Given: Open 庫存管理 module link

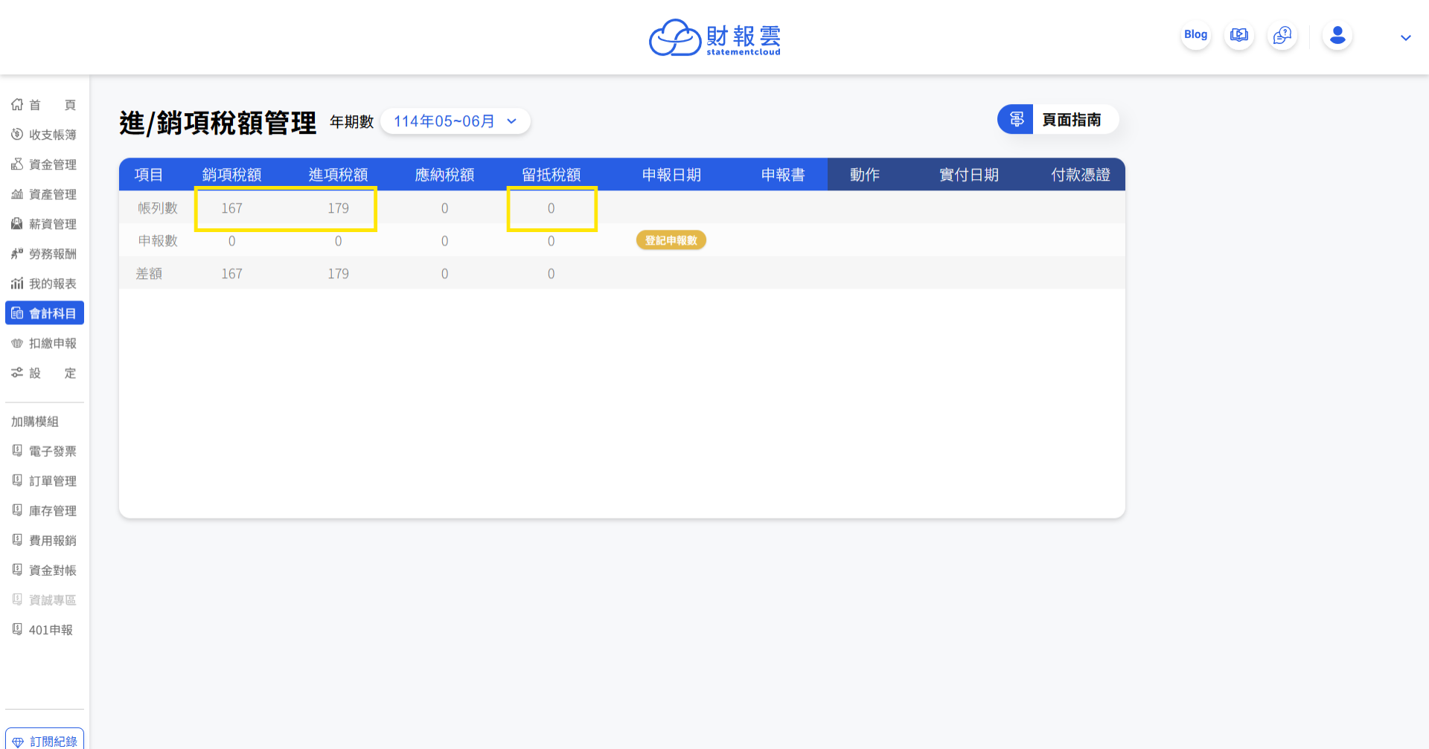Looking at the screenshot, I should (x=45, y=510).
